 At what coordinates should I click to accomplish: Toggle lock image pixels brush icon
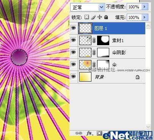[x=93, y=17]
